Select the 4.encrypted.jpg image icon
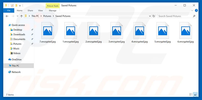The image size is (202, 100). (x=140, y=30)
